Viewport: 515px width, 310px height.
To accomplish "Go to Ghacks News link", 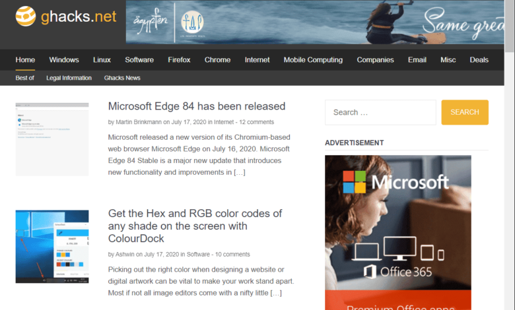I will (x=122, y=78).
